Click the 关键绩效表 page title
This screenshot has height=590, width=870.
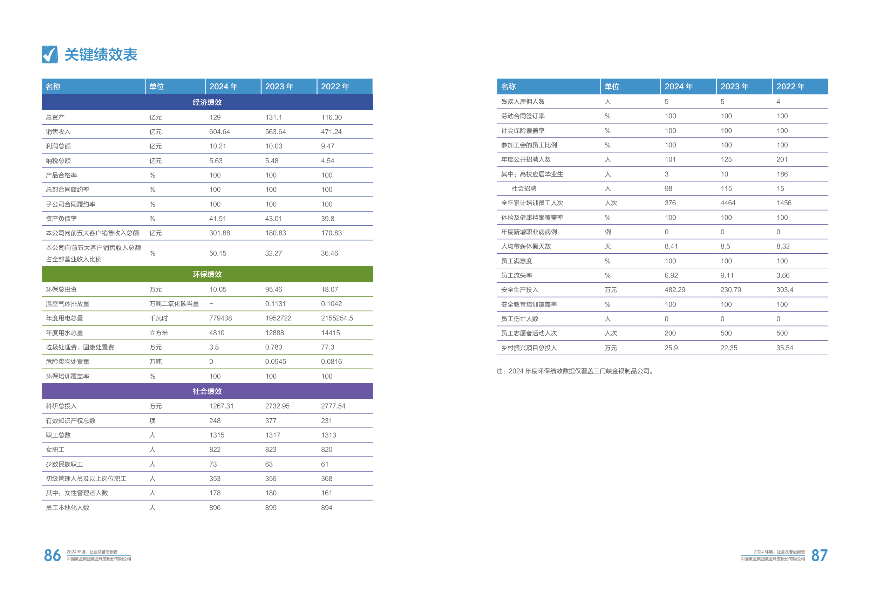point(101,55)
